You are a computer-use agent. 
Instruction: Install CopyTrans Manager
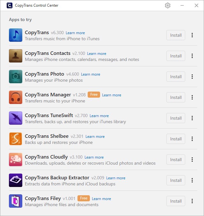point(176,97)
